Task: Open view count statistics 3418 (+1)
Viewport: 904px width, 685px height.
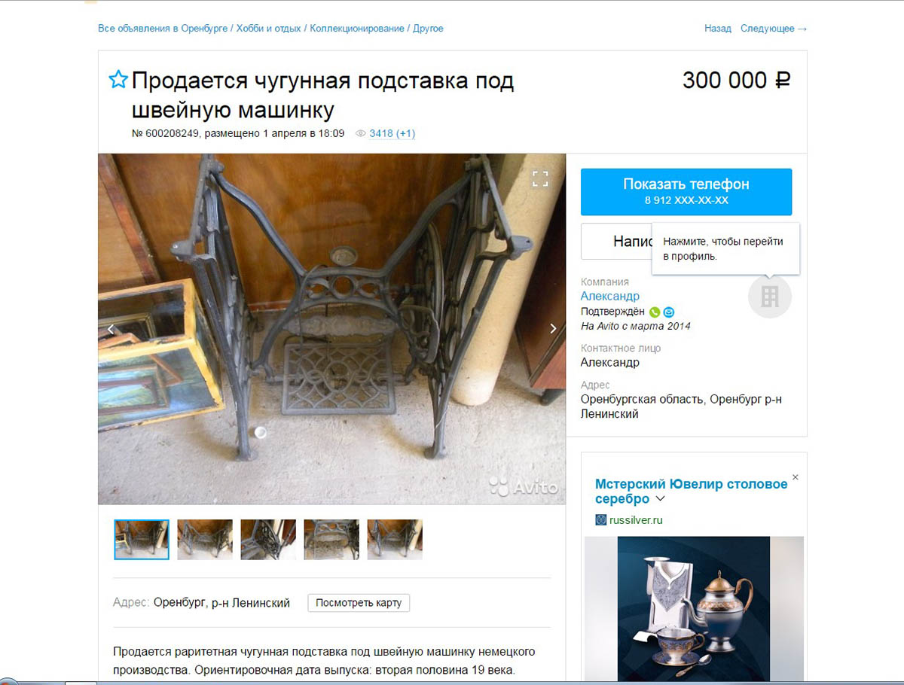Action: [x=392, y=133]
